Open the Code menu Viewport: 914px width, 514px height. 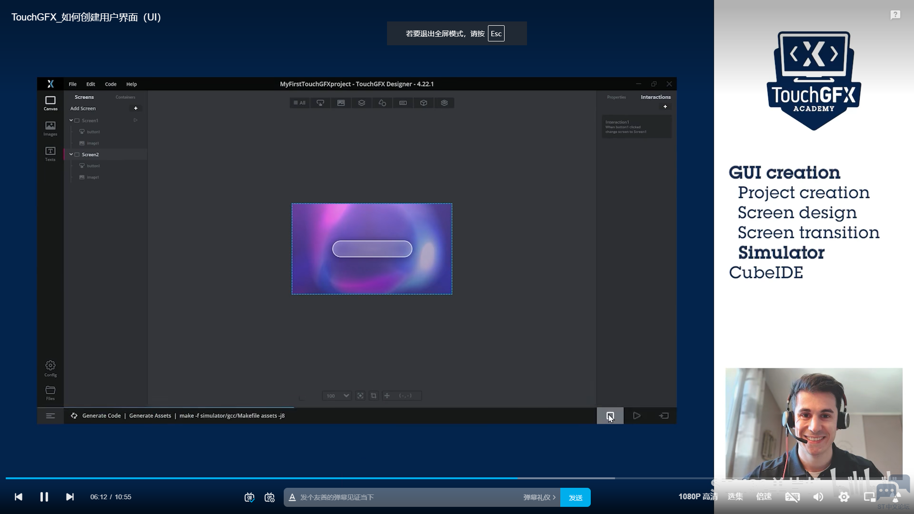[x=110, y=84]
